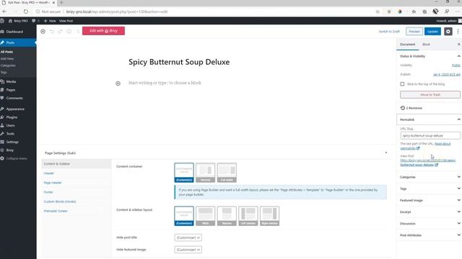Open Page Header settings tab
This screenshot has width=462, height=259.
[x=53, y=183]
